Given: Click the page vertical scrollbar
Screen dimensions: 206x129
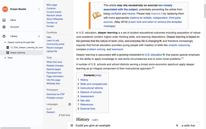Looking at the screenshot, I should 205,11.
